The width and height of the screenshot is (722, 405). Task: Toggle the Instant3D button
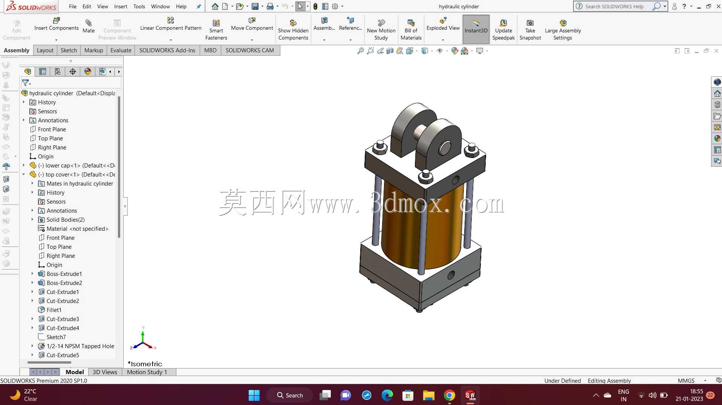click(x=476, y=29)
